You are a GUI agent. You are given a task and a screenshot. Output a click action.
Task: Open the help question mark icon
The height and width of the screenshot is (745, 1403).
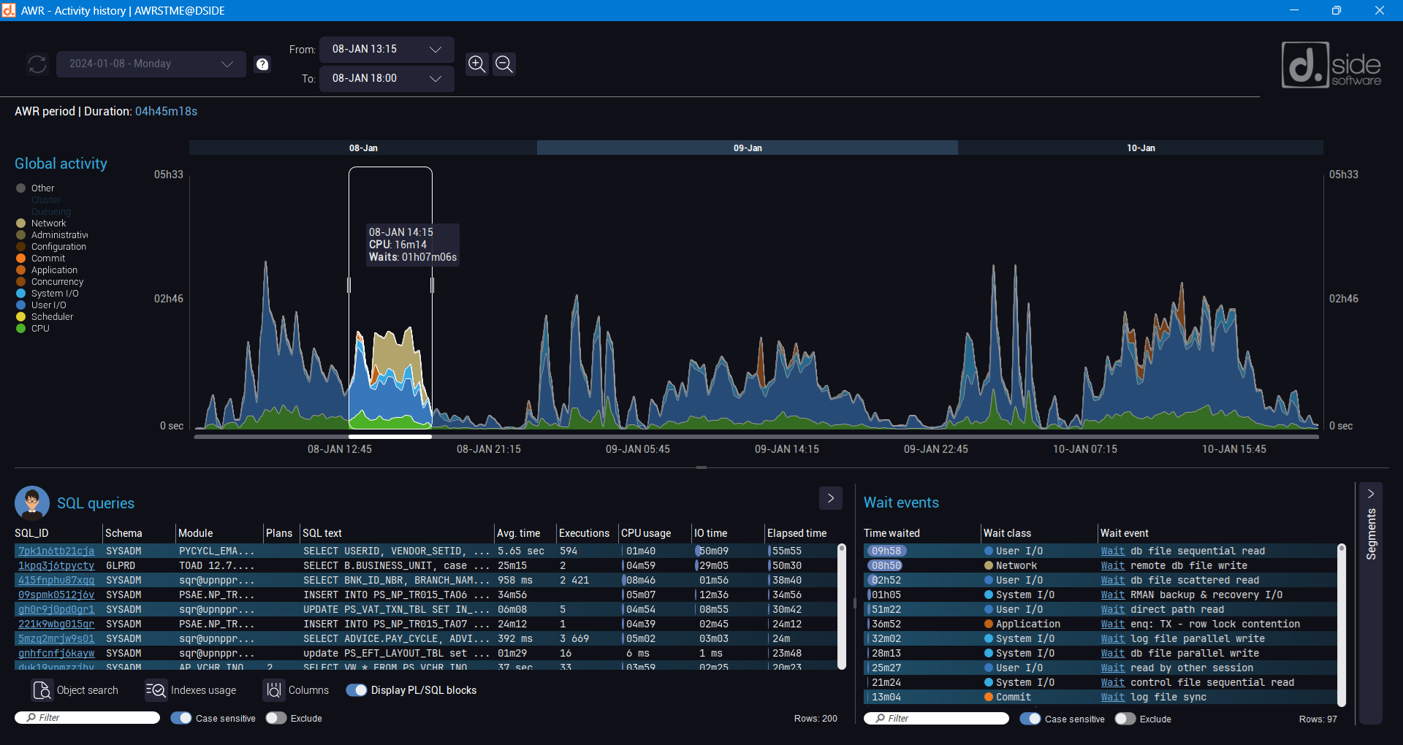pyautogui.click(x=262, y=64)
